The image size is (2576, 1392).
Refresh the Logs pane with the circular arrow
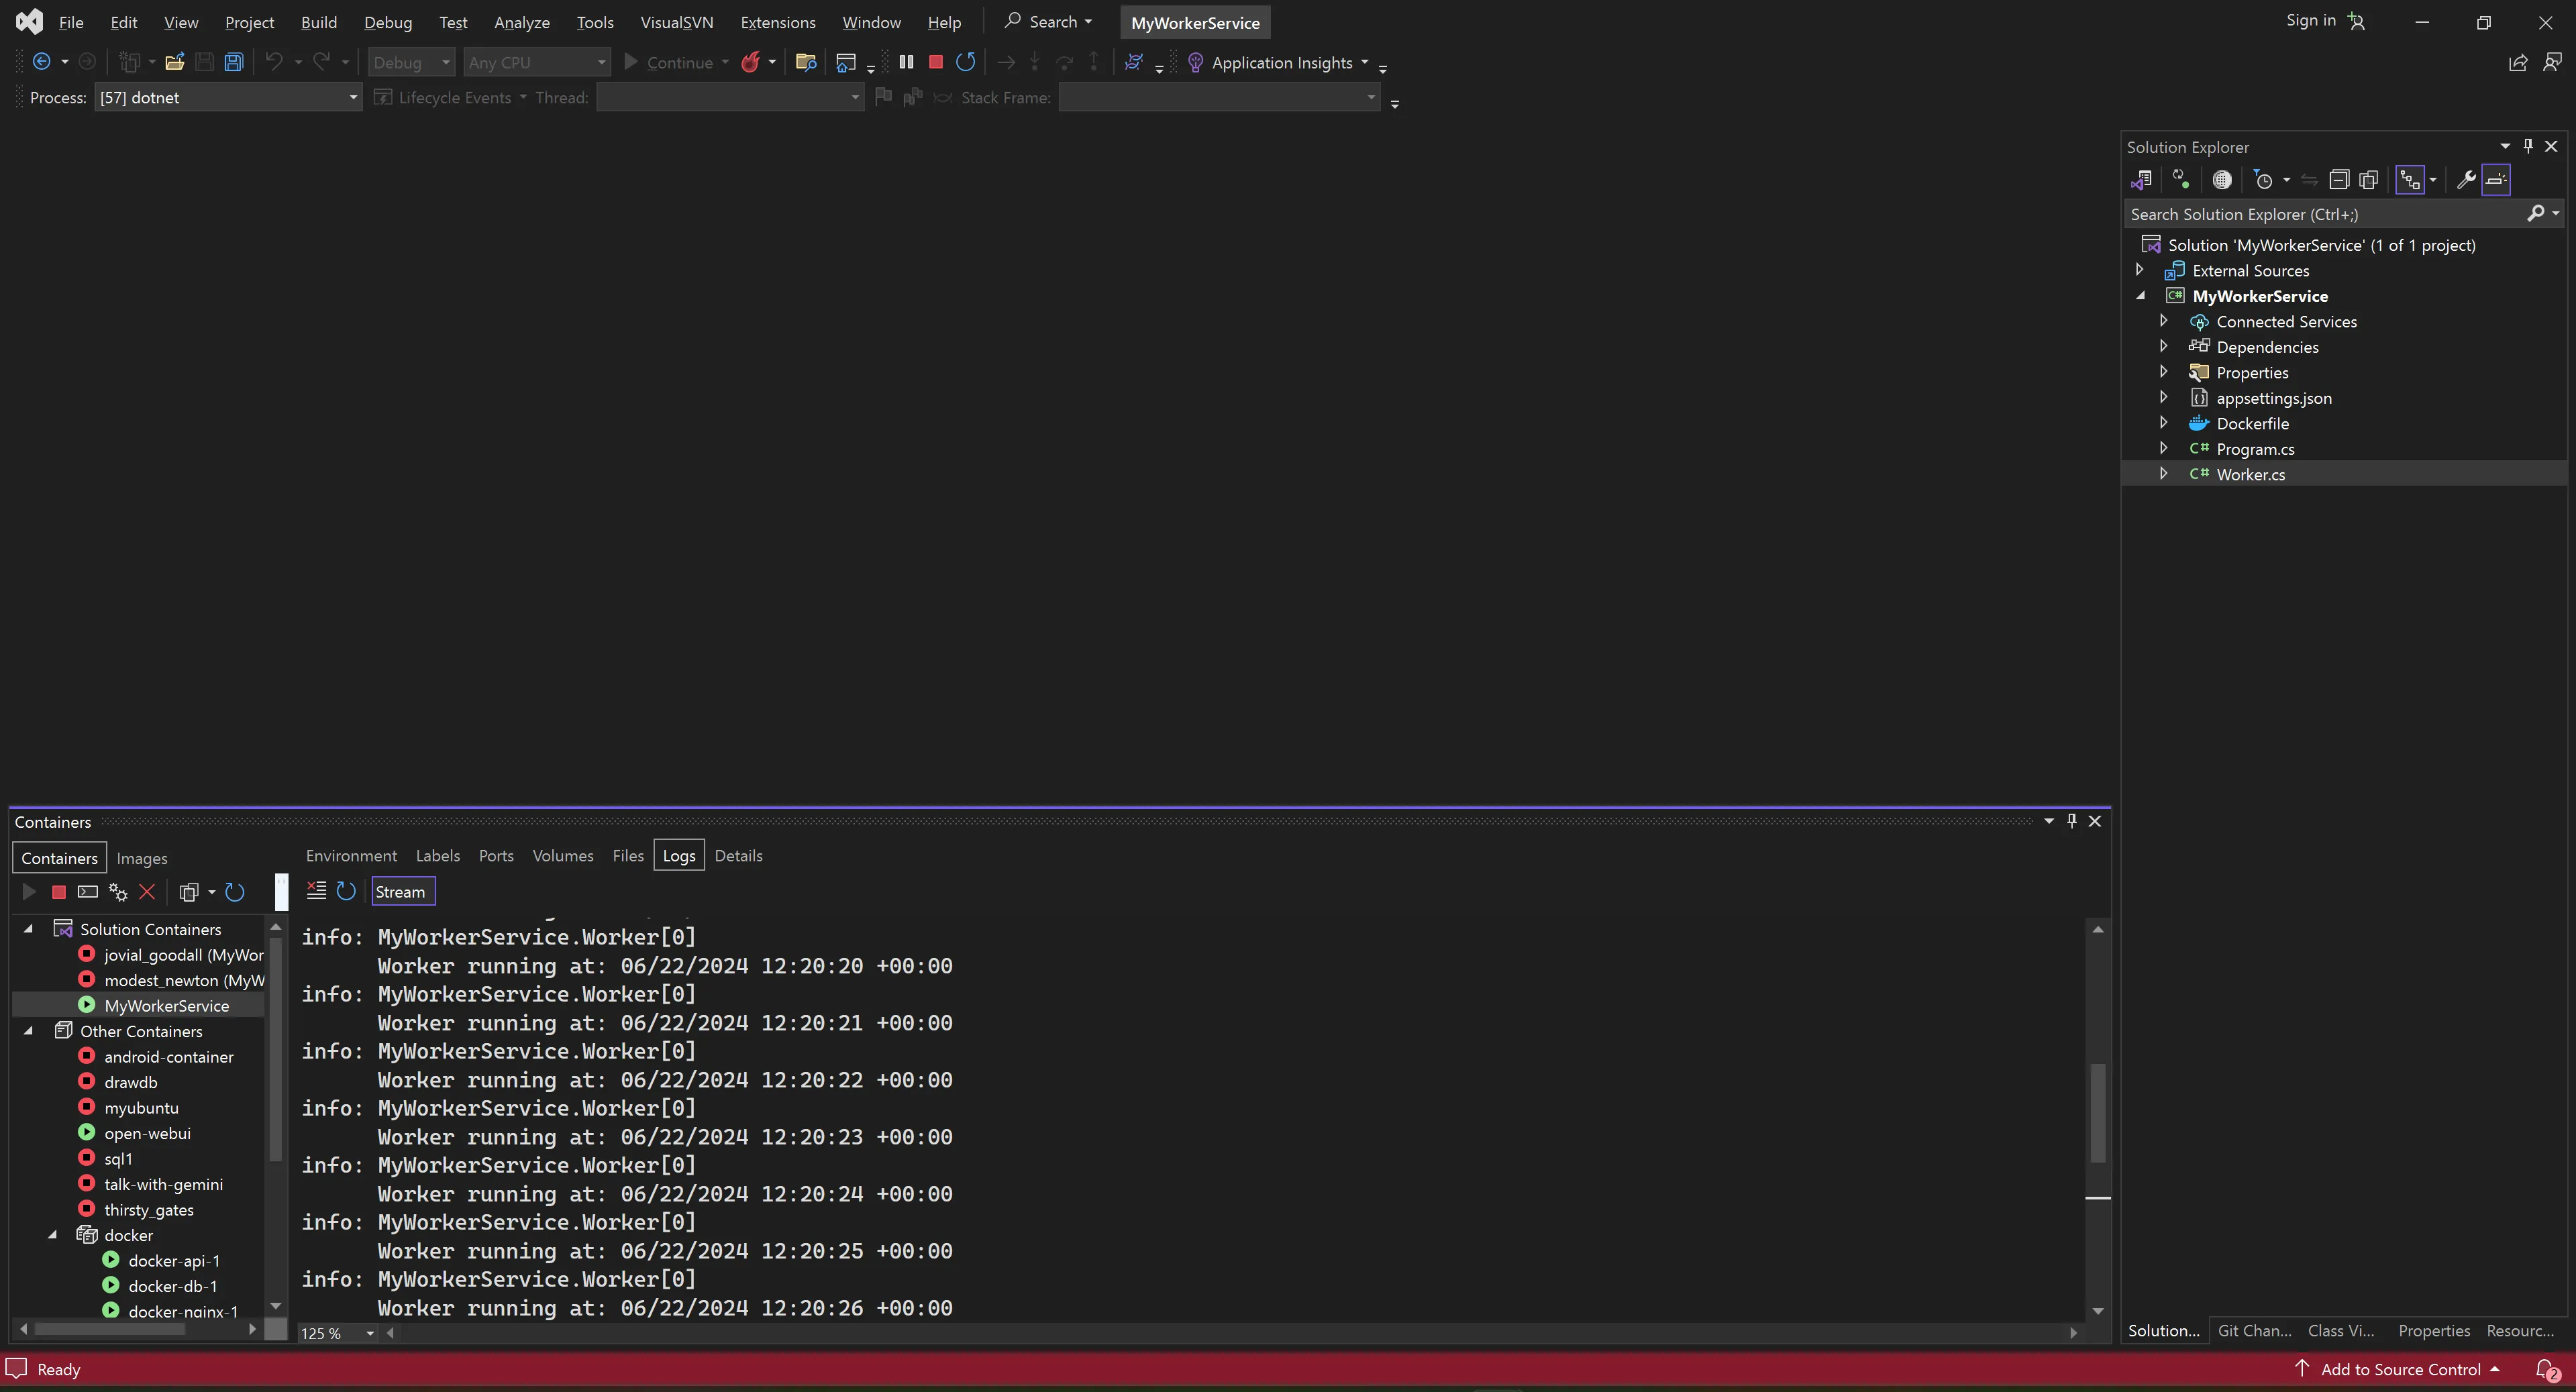(x=346, y=891)
